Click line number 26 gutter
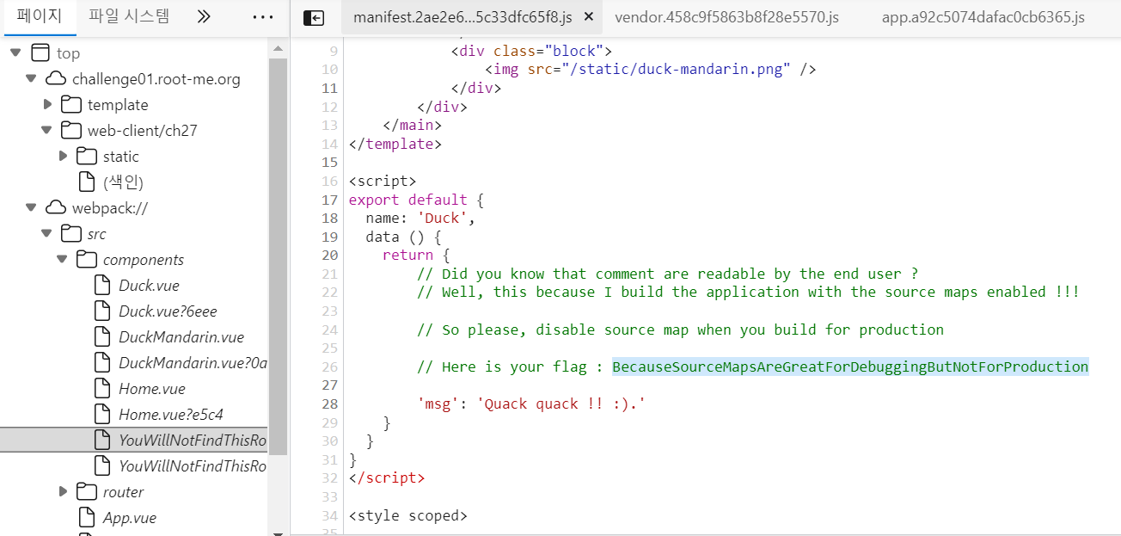The image size is (1121, 536). [x=330, y=367]
